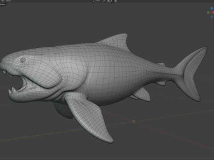Toggle proportional editing in header
Screen dimensions: 214x160
click(115, 1)
